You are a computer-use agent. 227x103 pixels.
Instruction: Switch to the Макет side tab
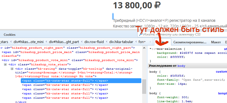coord(216,42)
